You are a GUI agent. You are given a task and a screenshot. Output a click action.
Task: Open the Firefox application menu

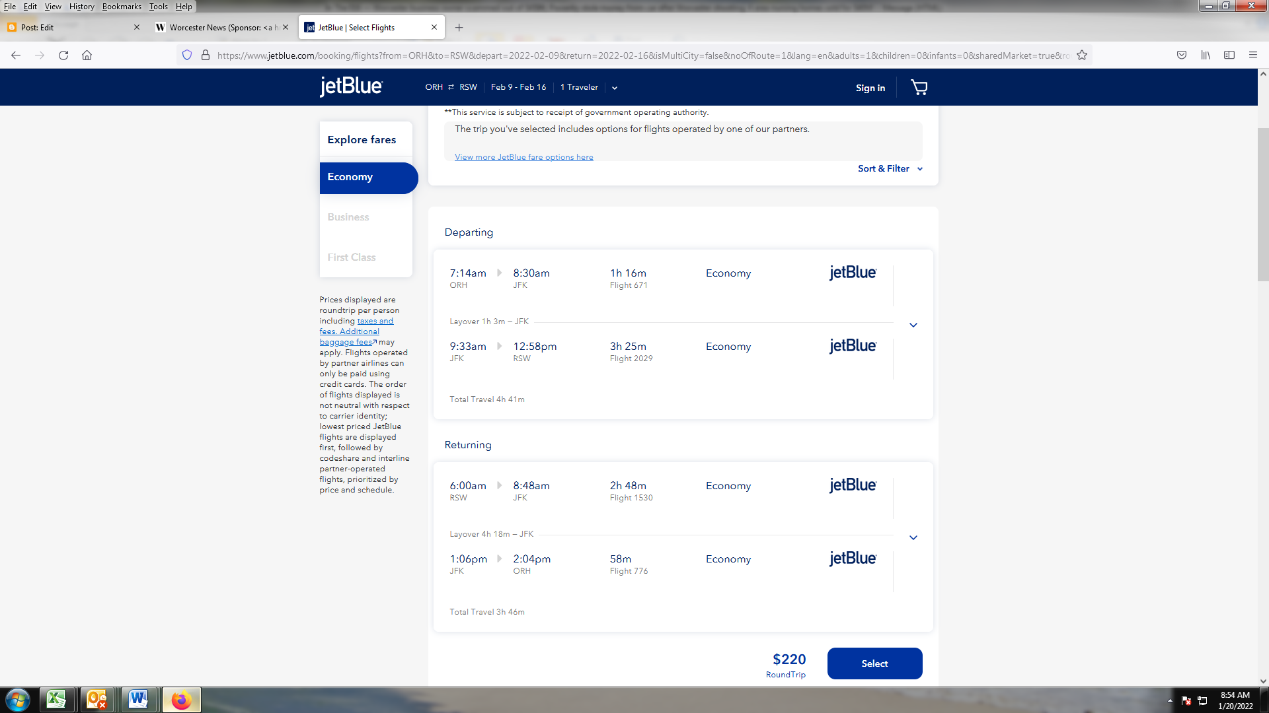pos(1253,55)
